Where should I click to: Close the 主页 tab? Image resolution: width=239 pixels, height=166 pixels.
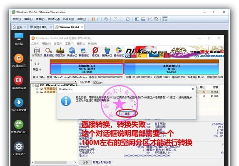[25, 27]
